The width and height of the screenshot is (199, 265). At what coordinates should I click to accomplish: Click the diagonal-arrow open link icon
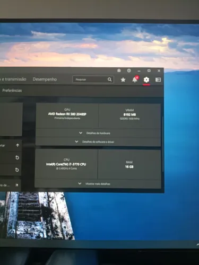click(x=16, y=185)
